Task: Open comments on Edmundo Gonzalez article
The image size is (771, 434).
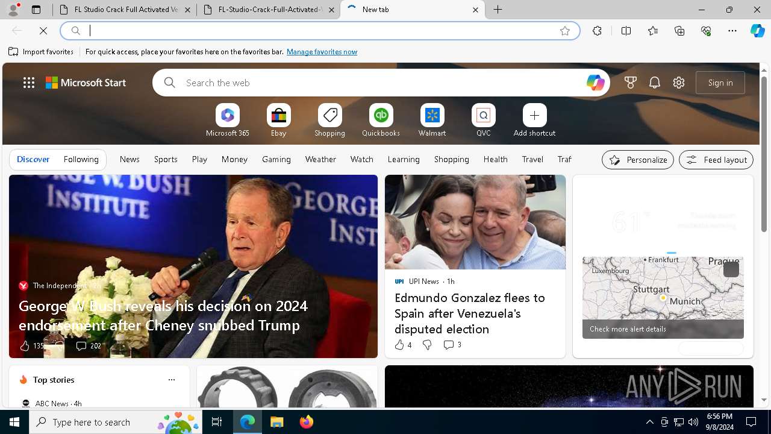Action: [452, 345]
